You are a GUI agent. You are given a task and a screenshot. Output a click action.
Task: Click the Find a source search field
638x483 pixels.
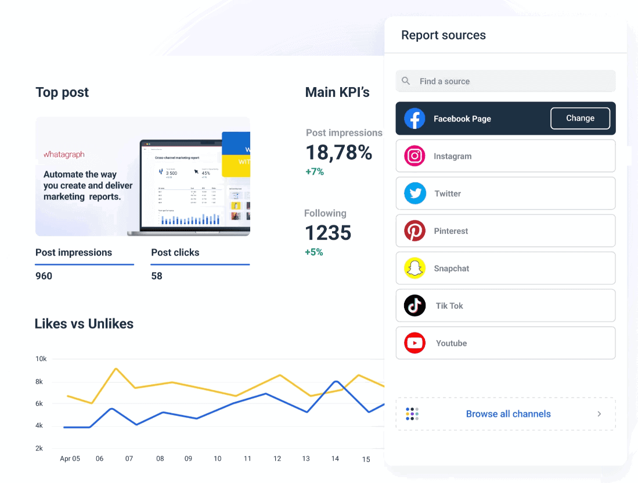click(x=505, y=81)
